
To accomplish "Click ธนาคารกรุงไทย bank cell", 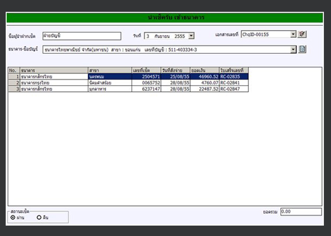I will (54, 83).
